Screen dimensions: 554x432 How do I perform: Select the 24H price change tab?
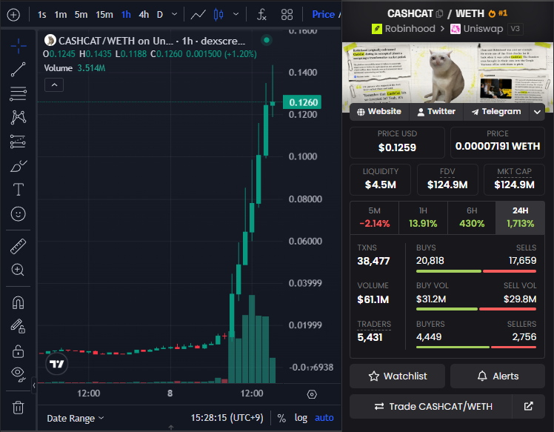tap(520, 217)
